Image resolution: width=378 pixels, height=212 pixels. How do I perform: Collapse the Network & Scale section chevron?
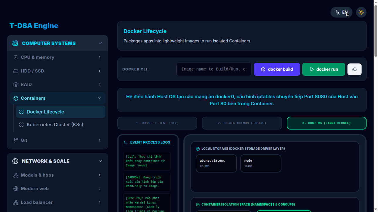coord(100,161)
